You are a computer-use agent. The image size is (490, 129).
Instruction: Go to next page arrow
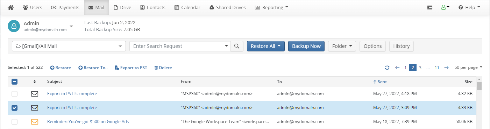coord(446,68)
